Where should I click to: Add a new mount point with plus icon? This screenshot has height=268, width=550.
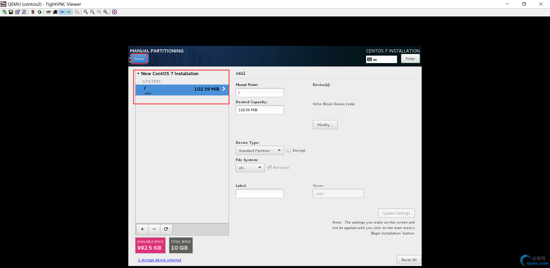tap(142, 229)
